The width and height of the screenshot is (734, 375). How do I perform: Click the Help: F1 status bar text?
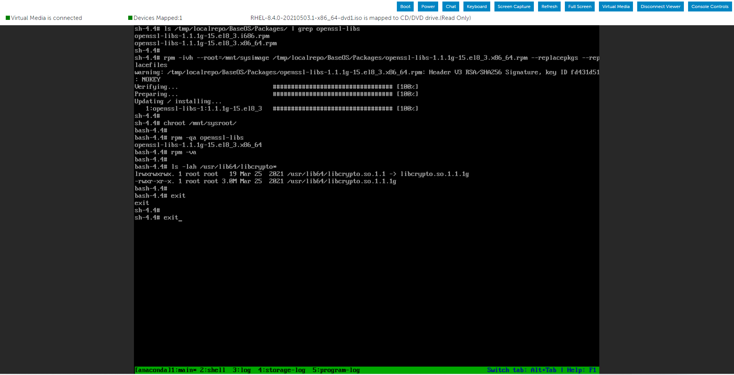coord(582,370)
